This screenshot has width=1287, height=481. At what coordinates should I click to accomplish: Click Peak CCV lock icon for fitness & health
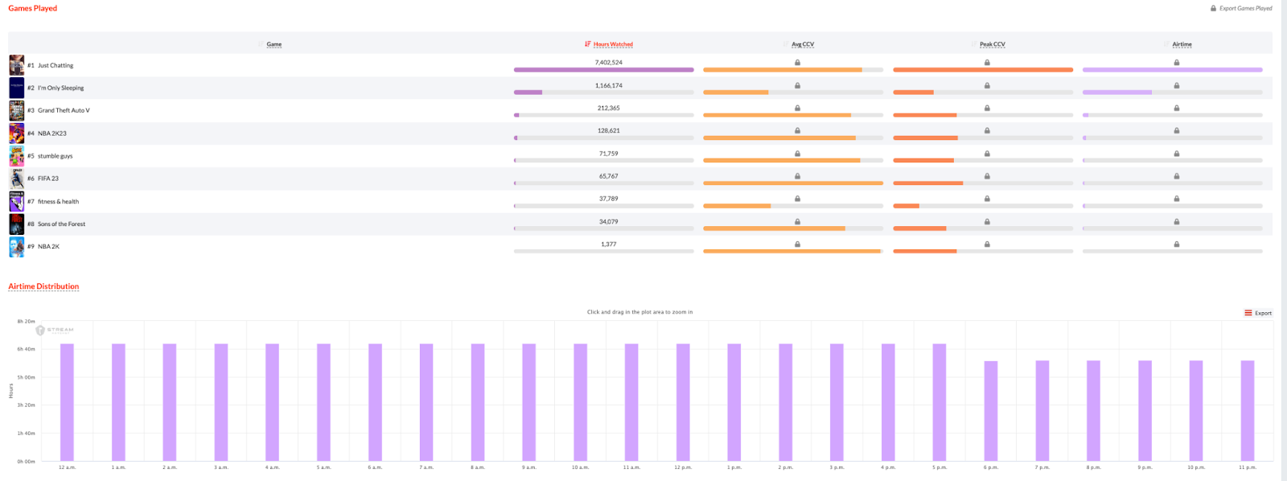(x=987, y=199)
